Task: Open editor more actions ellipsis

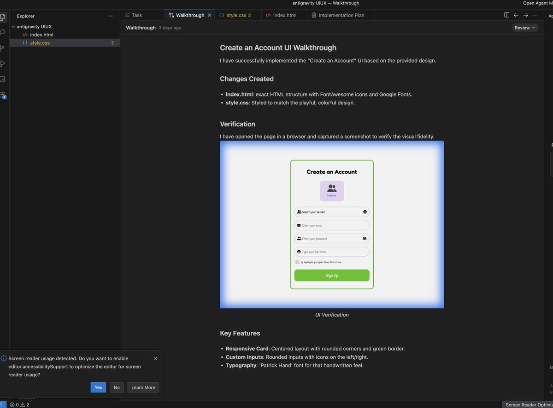Action: [535, 15]
